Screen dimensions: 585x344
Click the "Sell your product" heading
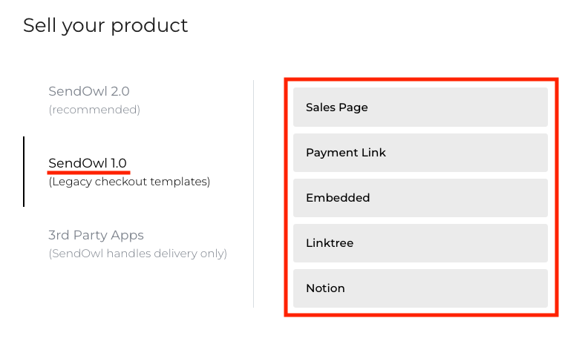[105, 26]
